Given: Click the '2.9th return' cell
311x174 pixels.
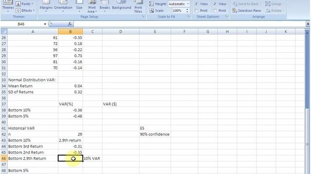Looking at the screenshot, I should tap(70, 140).
